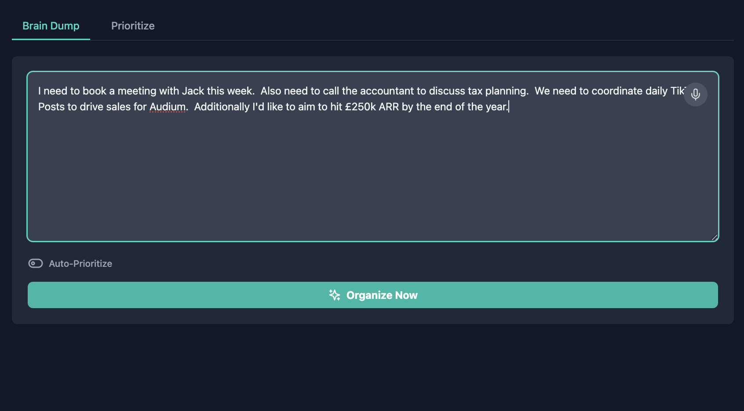Screen dimensions: 744x411
Task: Click the Auto-Prioritize label text
Action: 80,264
